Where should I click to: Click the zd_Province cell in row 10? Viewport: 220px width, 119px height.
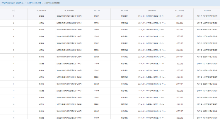click(41, 77)
